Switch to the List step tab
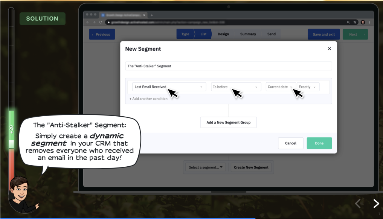Viewport: 383px width, 219px height. [203, 34]
